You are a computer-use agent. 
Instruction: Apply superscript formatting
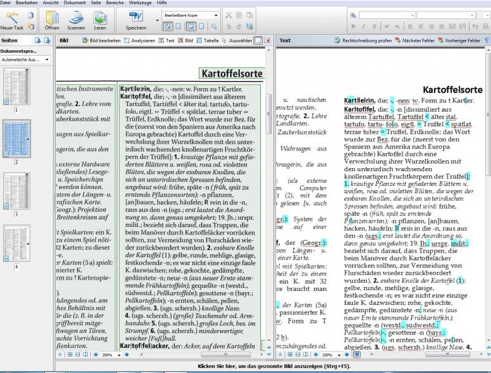(387, 26)
